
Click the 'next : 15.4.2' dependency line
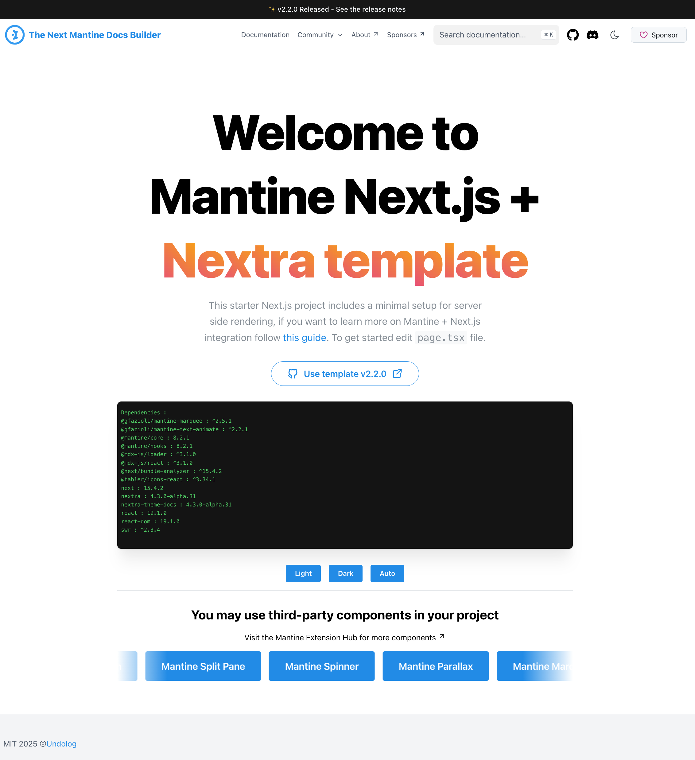[x=142, y=488]
